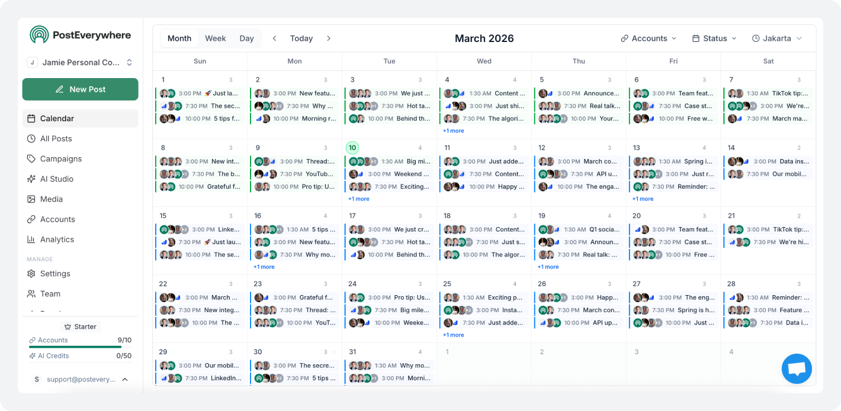This screenshot has width=841, height=411.
Task: Open Analytics in sidebar
Action: [x=80, y=240]
